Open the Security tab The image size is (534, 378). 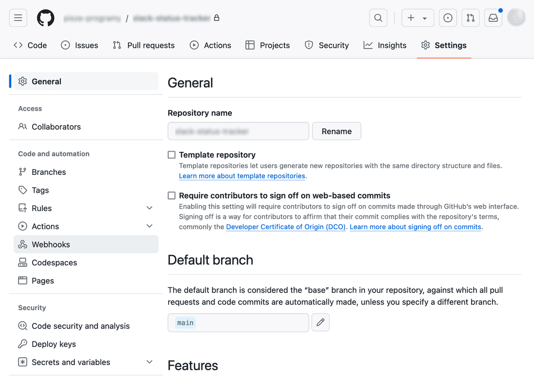point(326,45)
